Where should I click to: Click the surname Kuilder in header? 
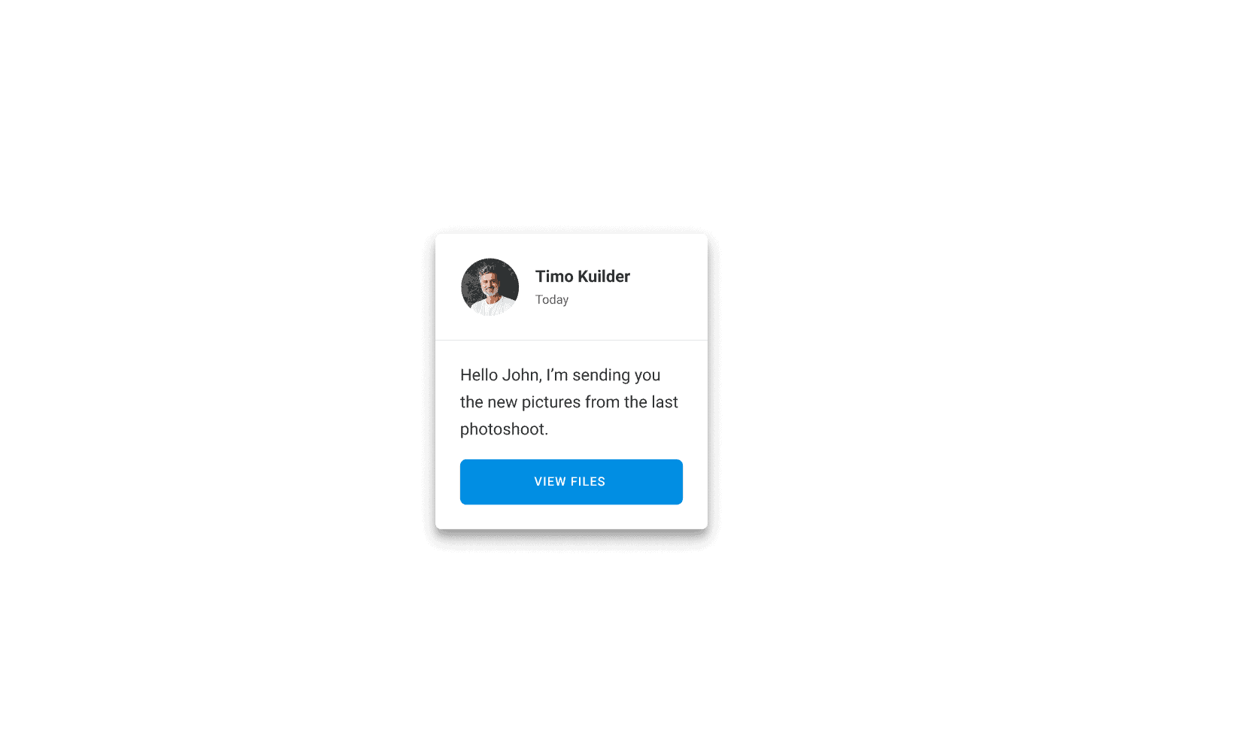(x=604, y=277)
